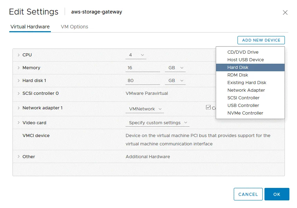Click the ADD NEW DEVICE button
The width and height of the screenshot is (297, 208).
click(261, 40)
